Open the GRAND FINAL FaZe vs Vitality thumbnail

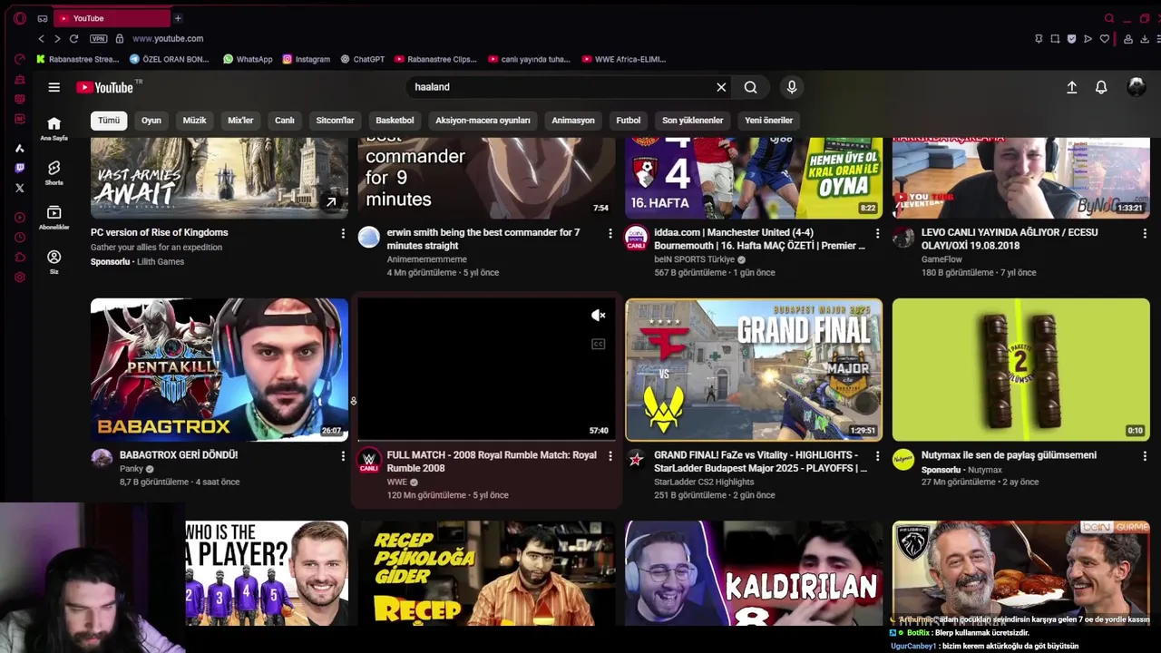point(754,370)
